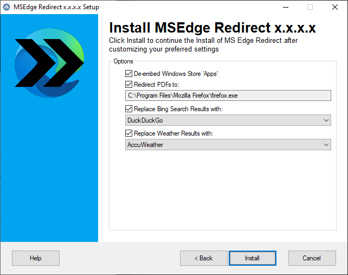Click the Help button
The width and height of the screenshot is (348, 275).
click(x=36, y=258)
